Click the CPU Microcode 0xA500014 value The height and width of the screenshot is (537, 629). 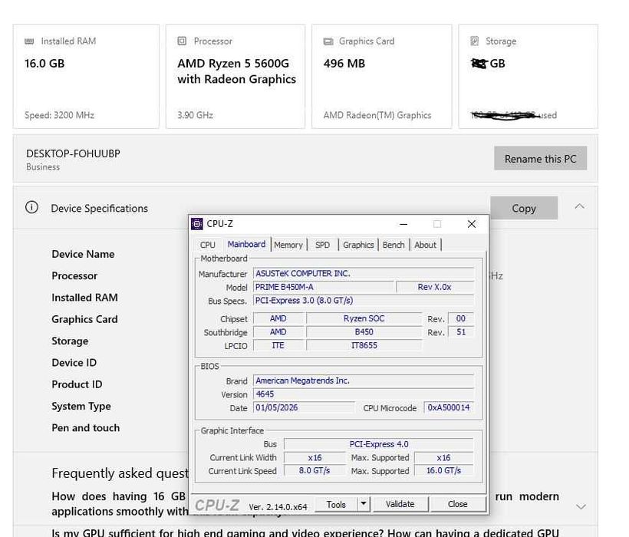(x=449, y=407)
